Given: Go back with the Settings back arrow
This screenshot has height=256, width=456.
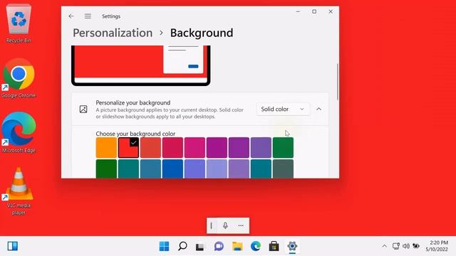Looking at the screenshot, I should pos(71,16).
